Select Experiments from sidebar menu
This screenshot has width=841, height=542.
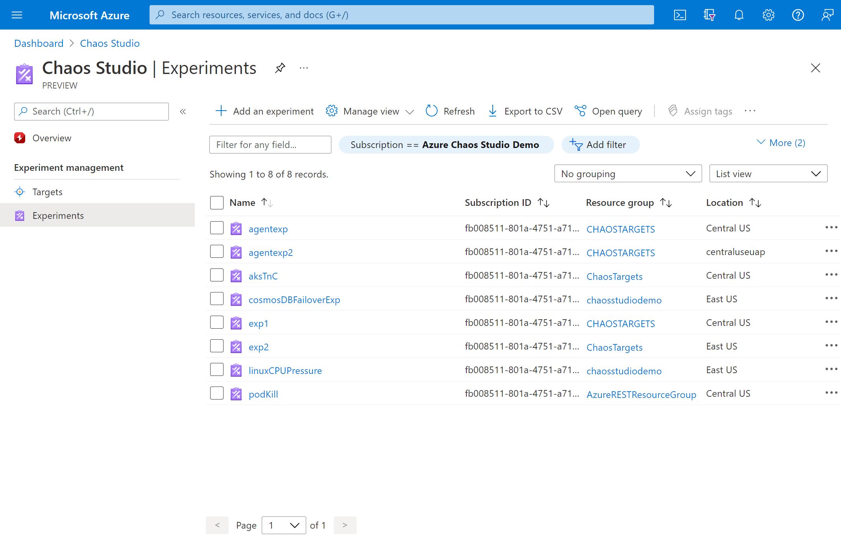tap(57, 215)
